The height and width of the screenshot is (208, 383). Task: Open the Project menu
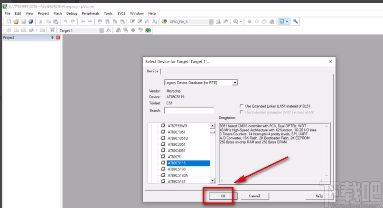[x=44, y=13]
